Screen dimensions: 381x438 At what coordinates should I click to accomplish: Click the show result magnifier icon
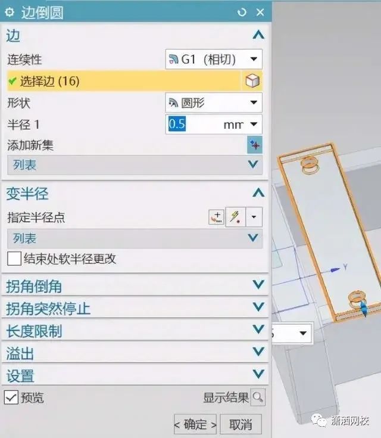click(258, 397)
